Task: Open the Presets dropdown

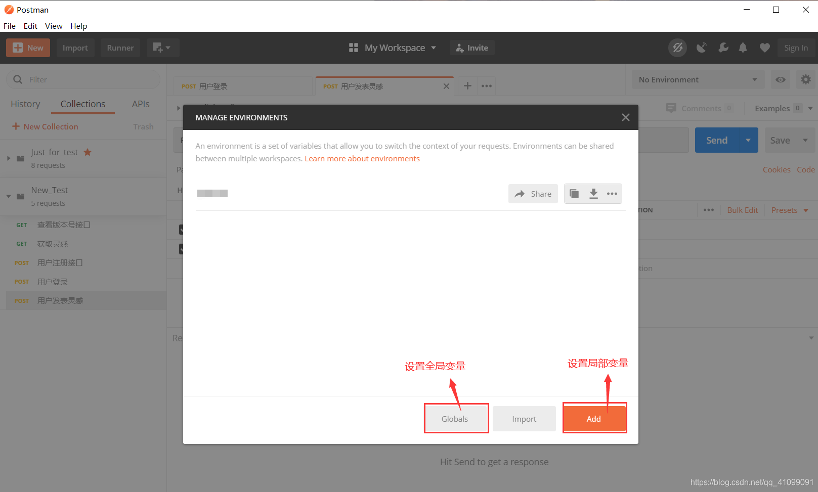Action: [790, 210]
